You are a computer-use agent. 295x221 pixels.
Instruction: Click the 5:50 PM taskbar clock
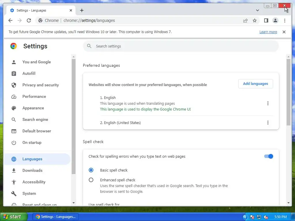tap(281, 217)
